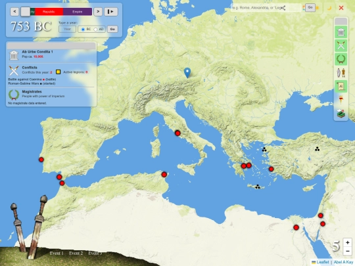Screen dimensions: 355x266
Task: Click the temple icon in info panel
Action: [14, 55]
